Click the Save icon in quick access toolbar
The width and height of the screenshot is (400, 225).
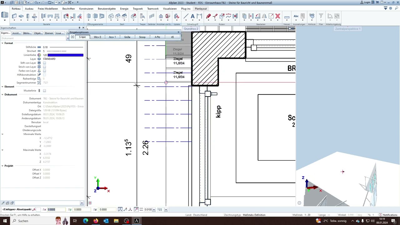click(x=21, y=2)
